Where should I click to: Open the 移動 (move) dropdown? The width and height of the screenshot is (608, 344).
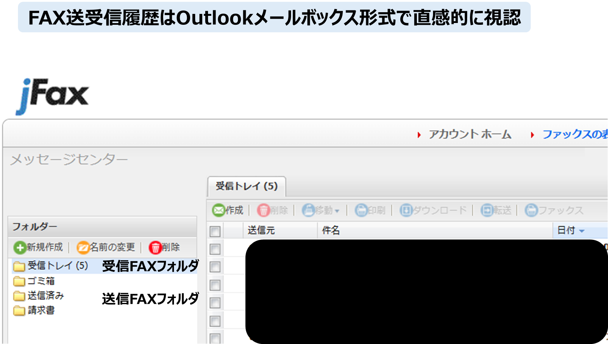click(323, 210)
